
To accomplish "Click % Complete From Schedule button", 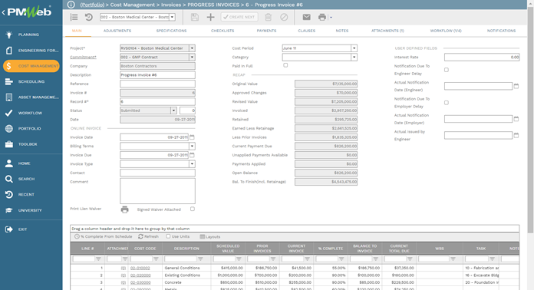I will (103, 236).
